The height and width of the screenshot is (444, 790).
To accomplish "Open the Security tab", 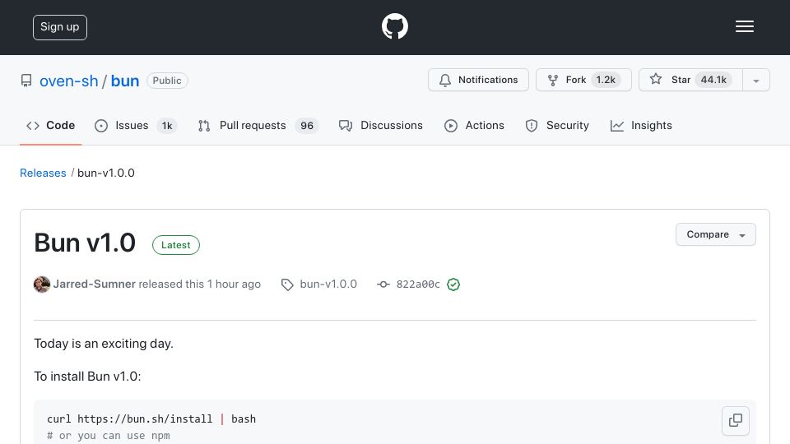I will [x=557, y=125].
